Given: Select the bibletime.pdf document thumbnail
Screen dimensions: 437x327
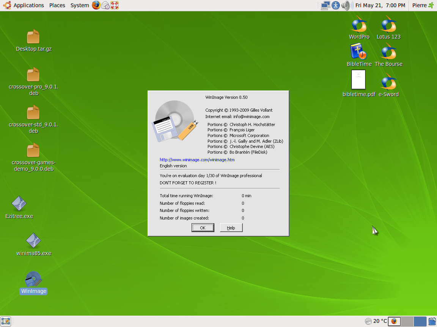Looking at the screenshot, I should pos(358,80).
